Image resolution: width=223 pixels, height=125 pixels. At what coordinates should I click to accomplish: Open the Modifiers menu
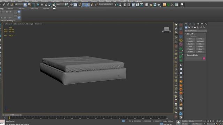(x=35, y=1)
